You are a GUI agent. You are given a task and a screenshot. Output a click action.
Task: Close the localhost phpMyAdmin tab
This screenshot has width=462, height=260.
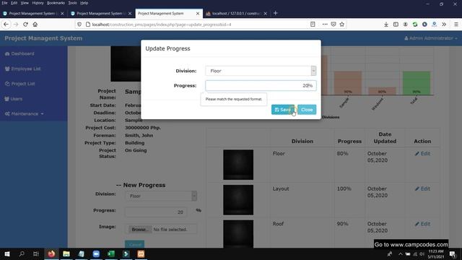click(x=265, y=14)
